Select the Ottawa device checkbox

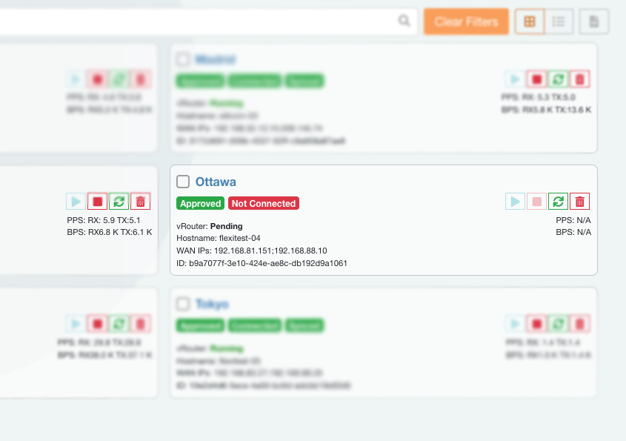click(x=183, y=182)
